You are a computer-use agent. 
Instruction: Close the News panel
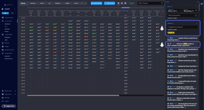tap(198, 2)
